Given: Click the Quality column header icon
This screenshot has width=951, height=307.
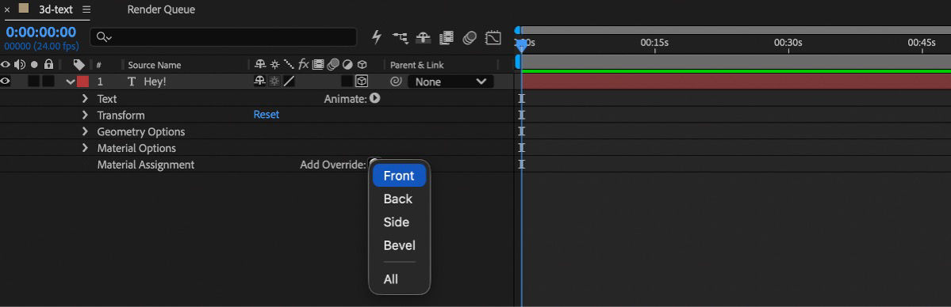Looking at the screenshot, I should [289, 64].
